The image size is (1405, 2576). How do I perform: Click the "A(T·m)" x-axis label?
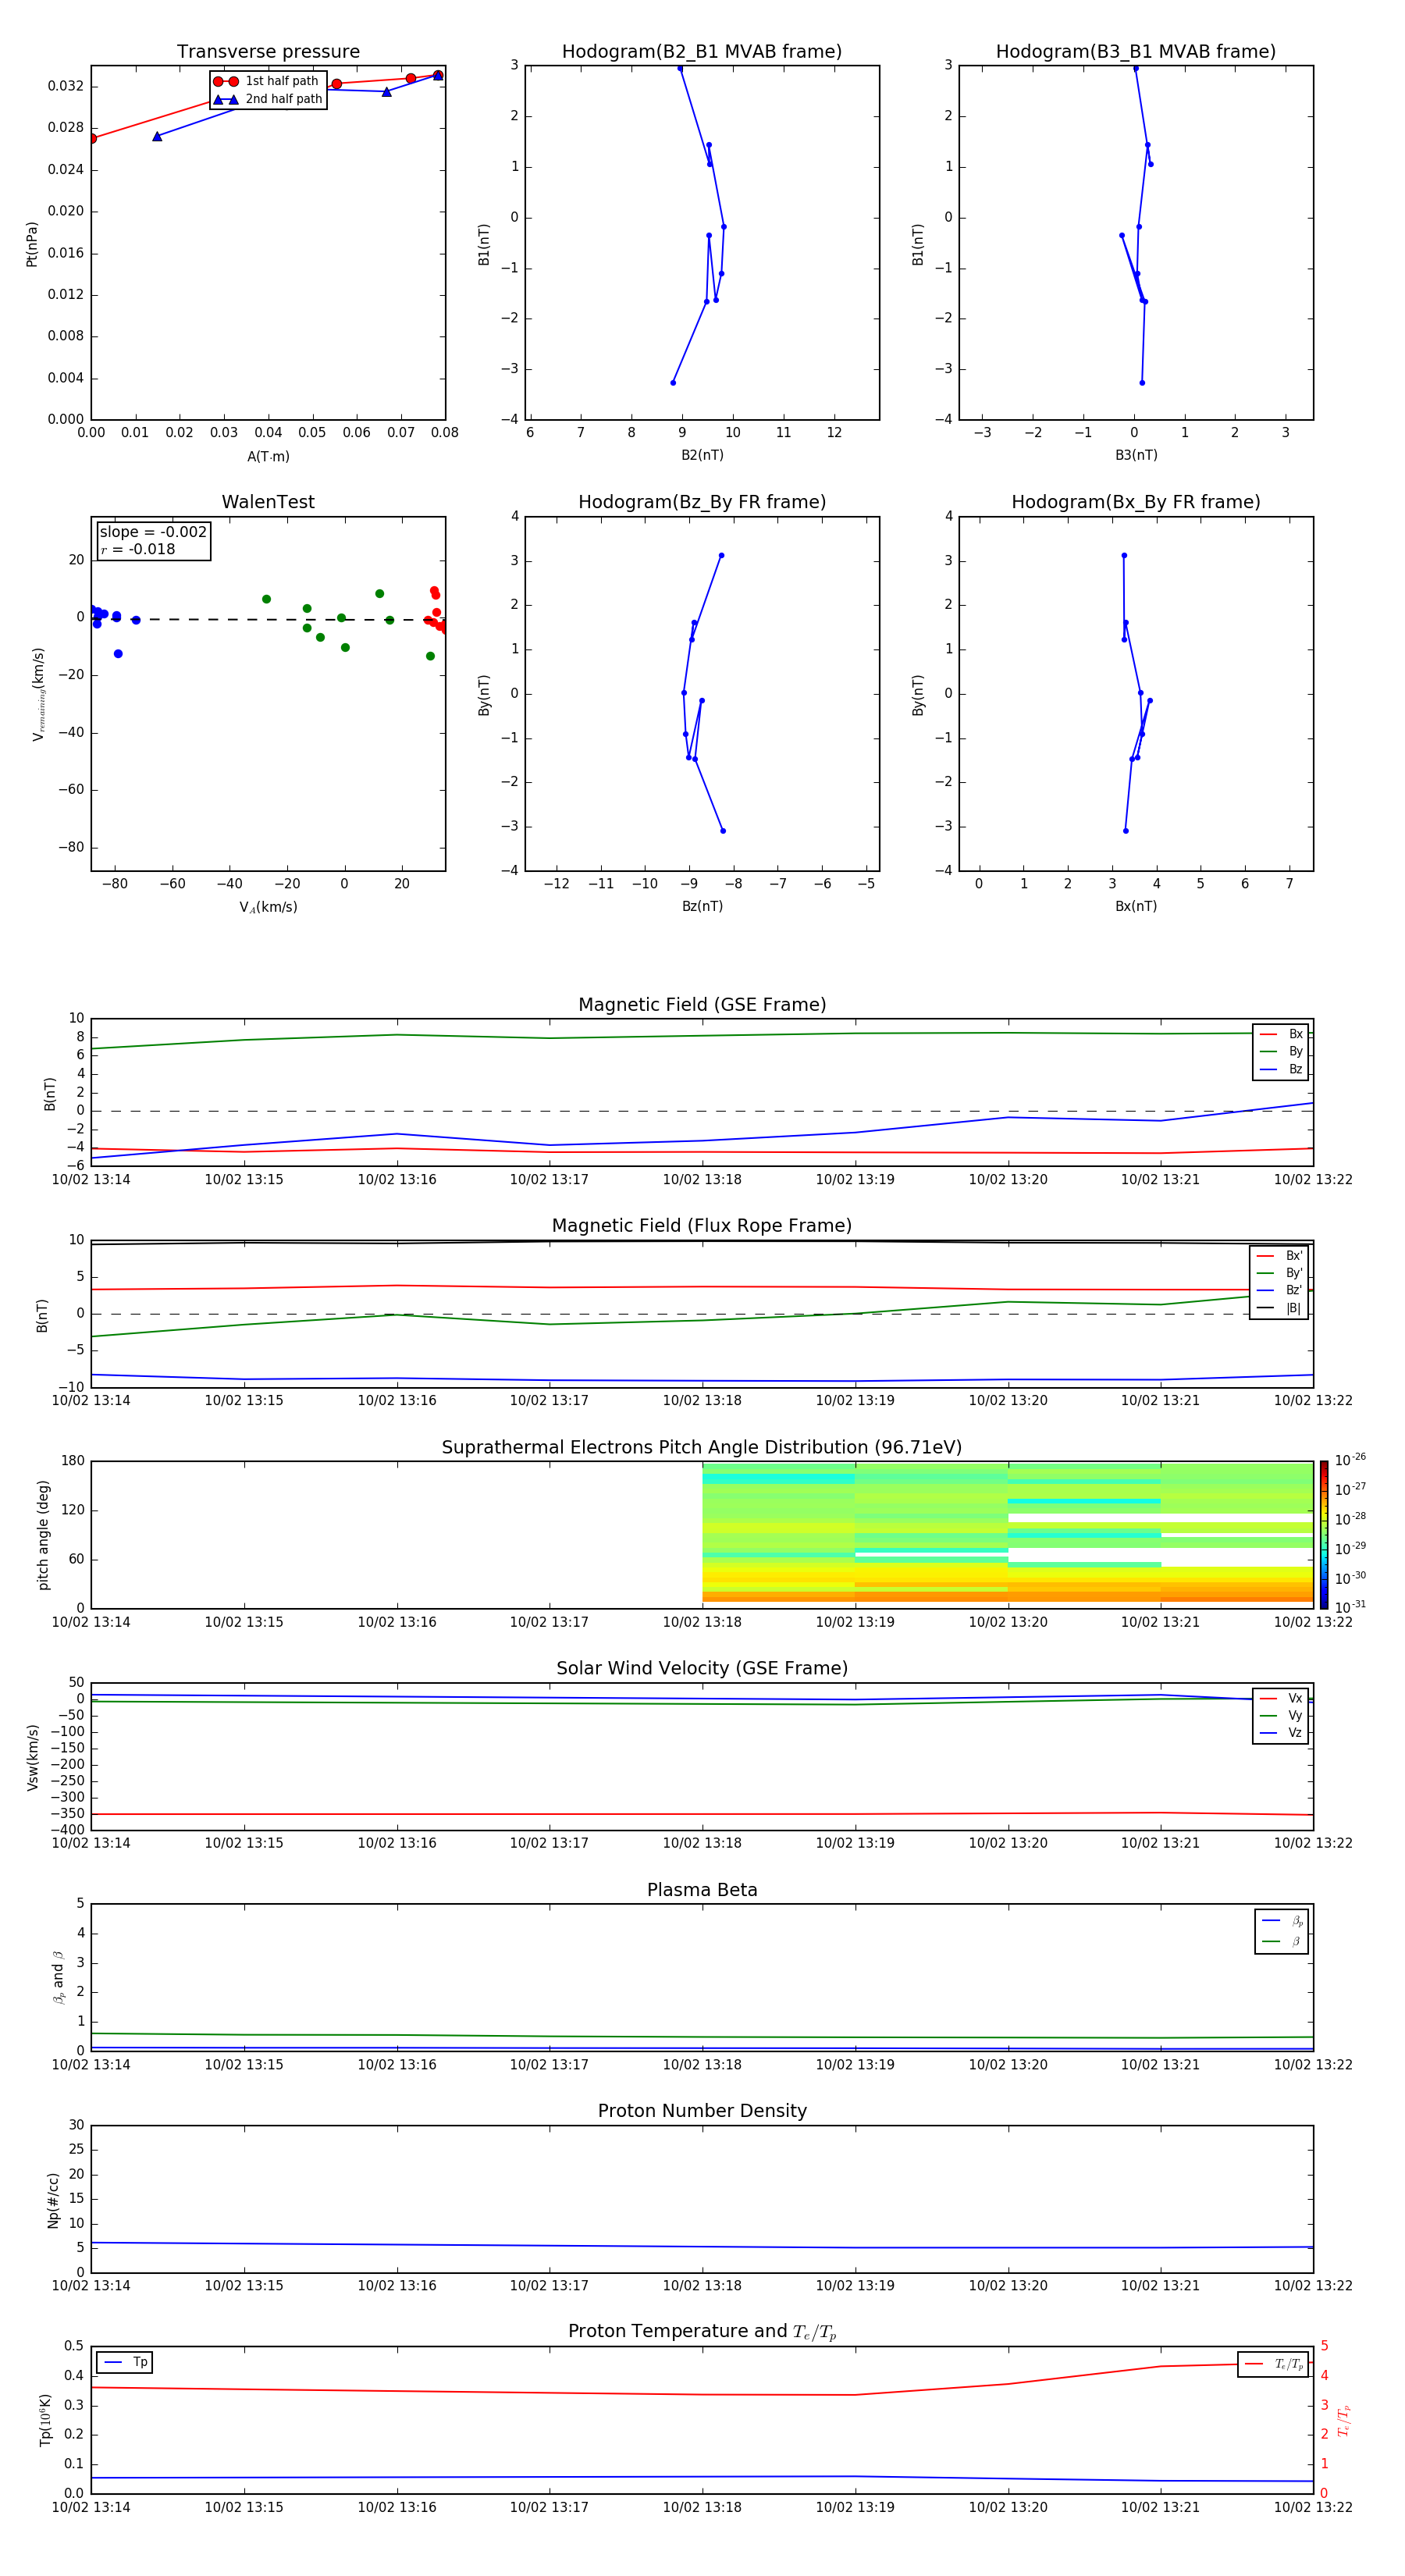pyautogui.click(x=268, y=457)
